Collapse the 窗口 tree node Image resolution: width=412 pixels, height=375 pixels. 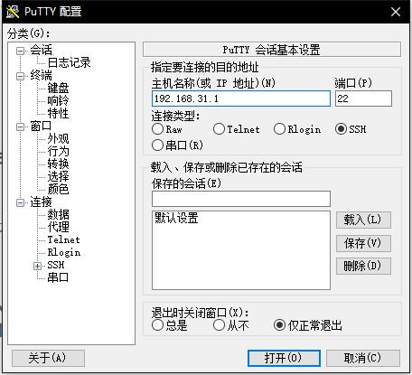20,127
